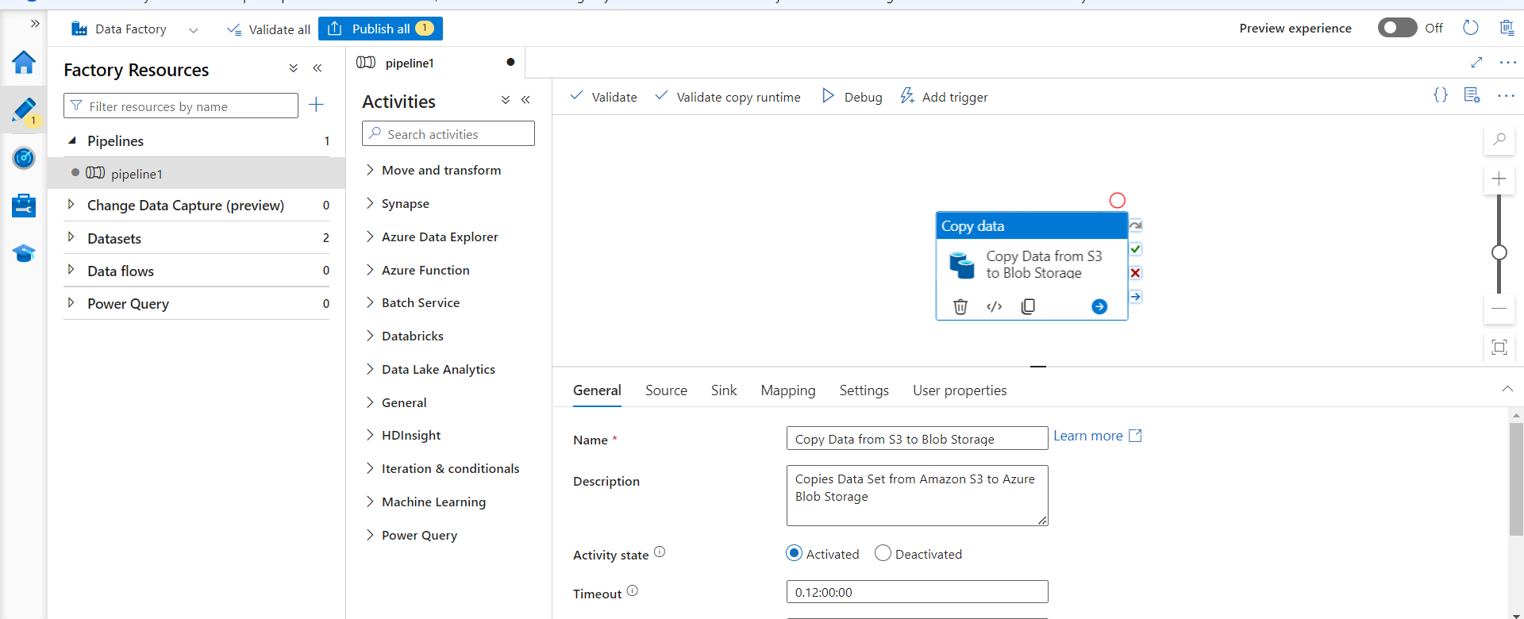The width and height of the screenshot is (1524, 619).
Task: Zoom in on the pipeline canvas
Action: [x=1499, y=179]
